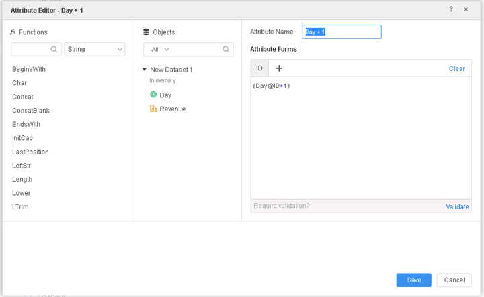Cancel the attribute editor
Screen dimensions: 484x297
[454, 280]
